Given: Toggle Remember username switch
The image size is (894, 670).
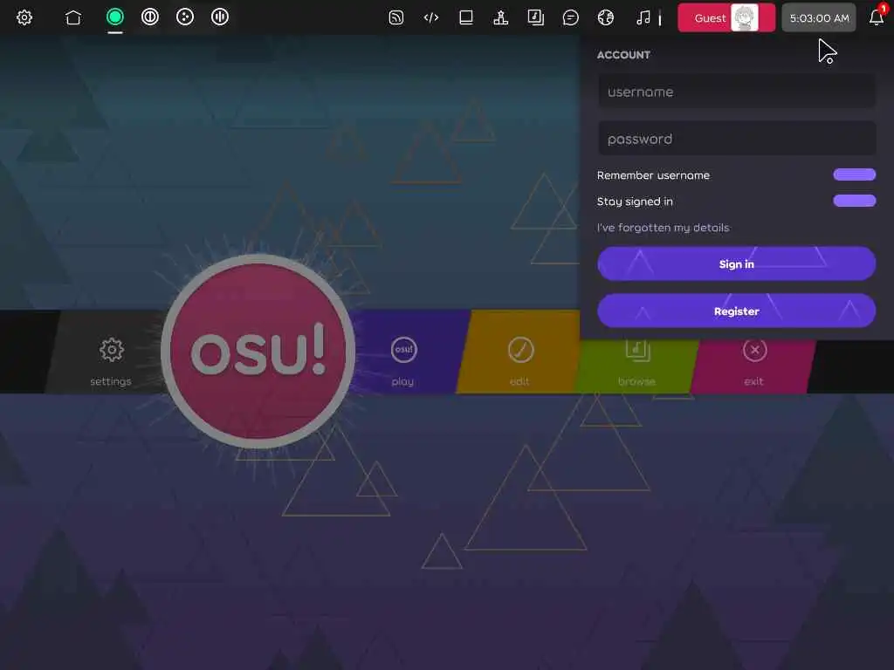Looking at the screenshot, I should [854, 174].
